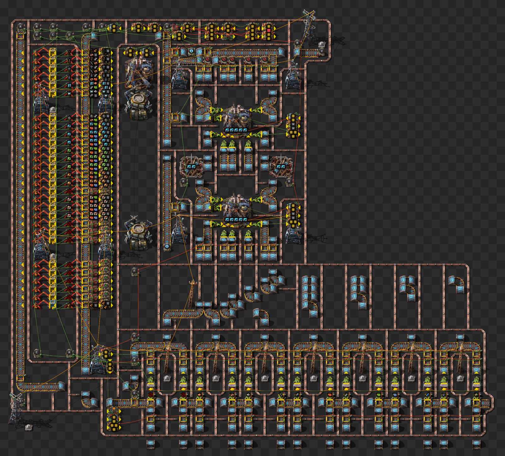Image resolution: width=505 pixels, height=456 pixels.
Task: Open the E combinator at the bottom-left big pole
Action: (21, 401)
